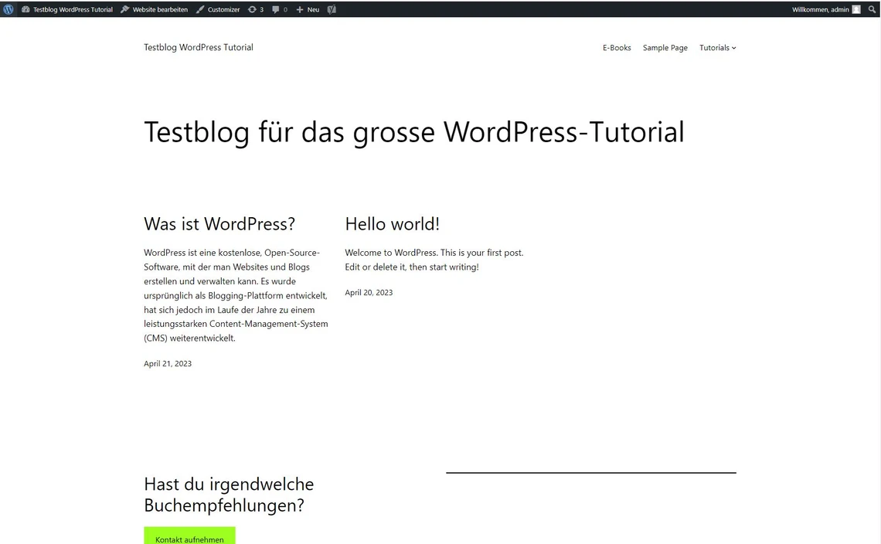The image size is (881, 544).
Task: Click the site title Testblog WordPress Tutorial
Action: (x=199, y=47)
